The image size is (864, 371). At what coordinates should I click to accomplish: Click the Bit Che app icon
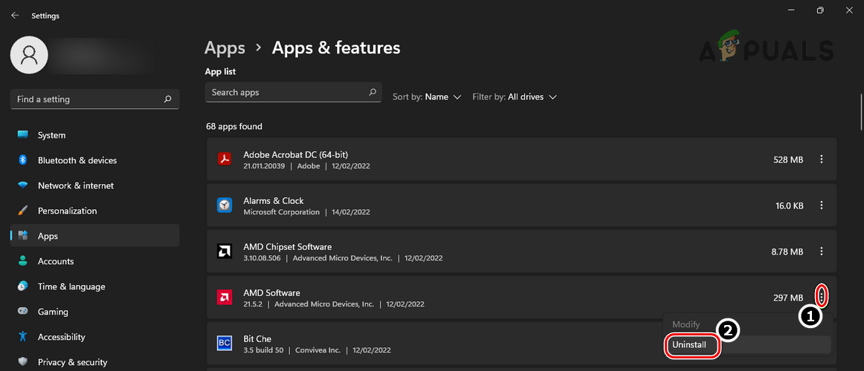tap(224, 343)
